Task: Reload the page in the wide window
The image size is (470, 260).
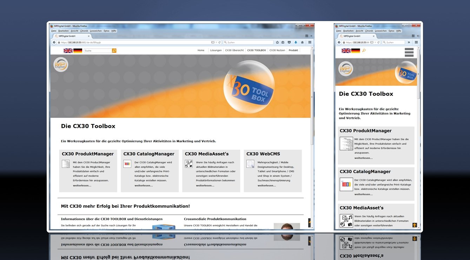Action: [x=220, y=42]
